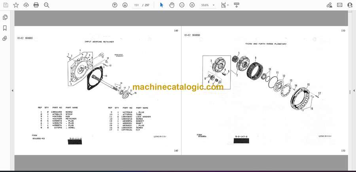This screenshot has height=172, width=356.
Task: Go to the previous page
Action: 115,5
